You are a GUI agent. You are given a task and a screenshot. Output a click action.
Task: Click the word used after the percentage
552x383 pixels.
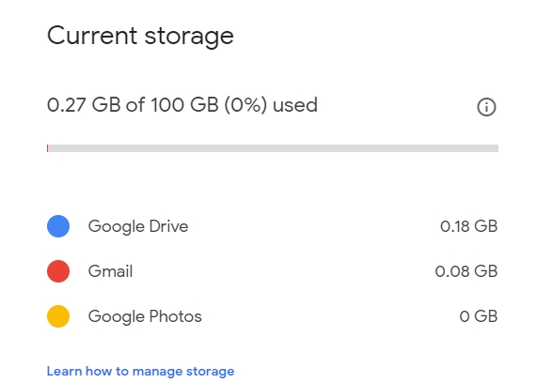point(295,105)
